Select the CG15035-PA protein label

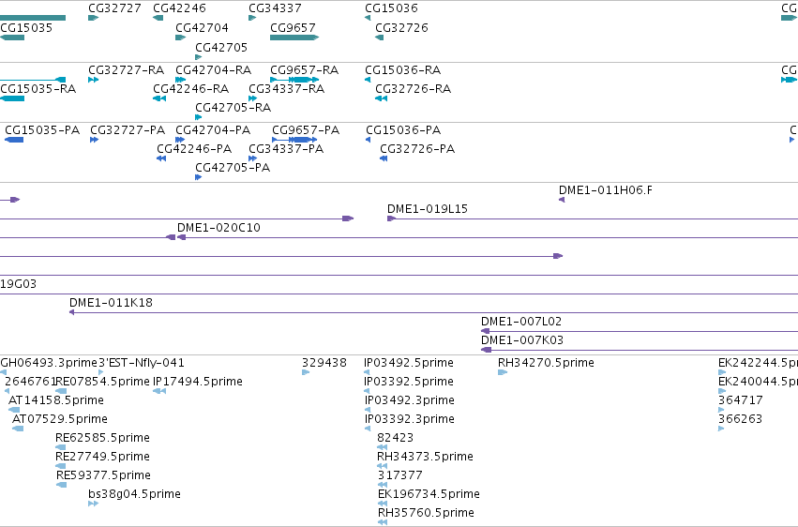(x=42, y=129)
